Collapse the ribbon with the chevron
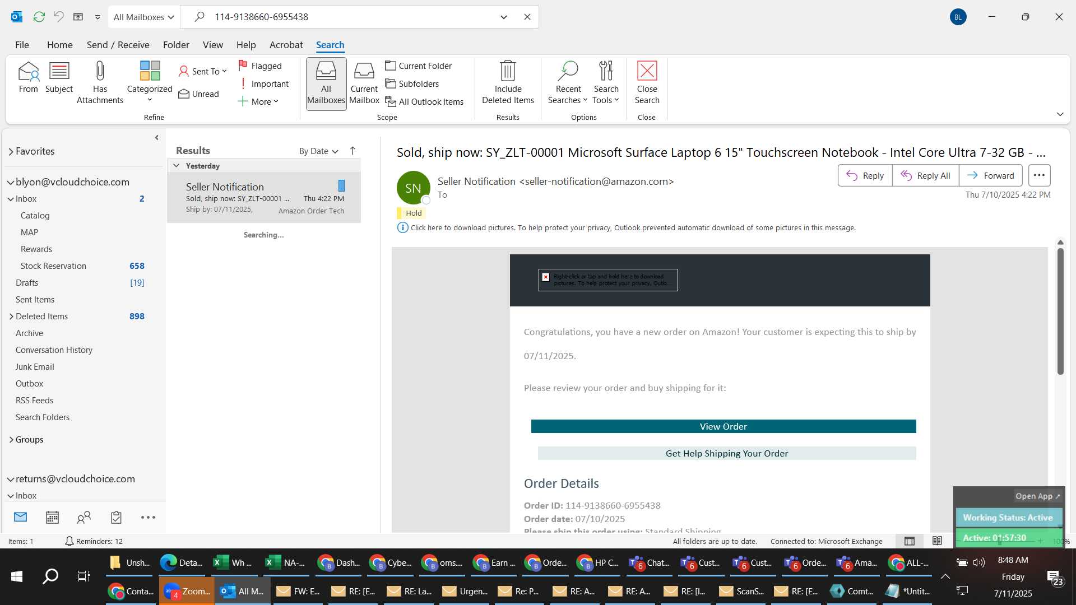 click(x=1060, y=114)
